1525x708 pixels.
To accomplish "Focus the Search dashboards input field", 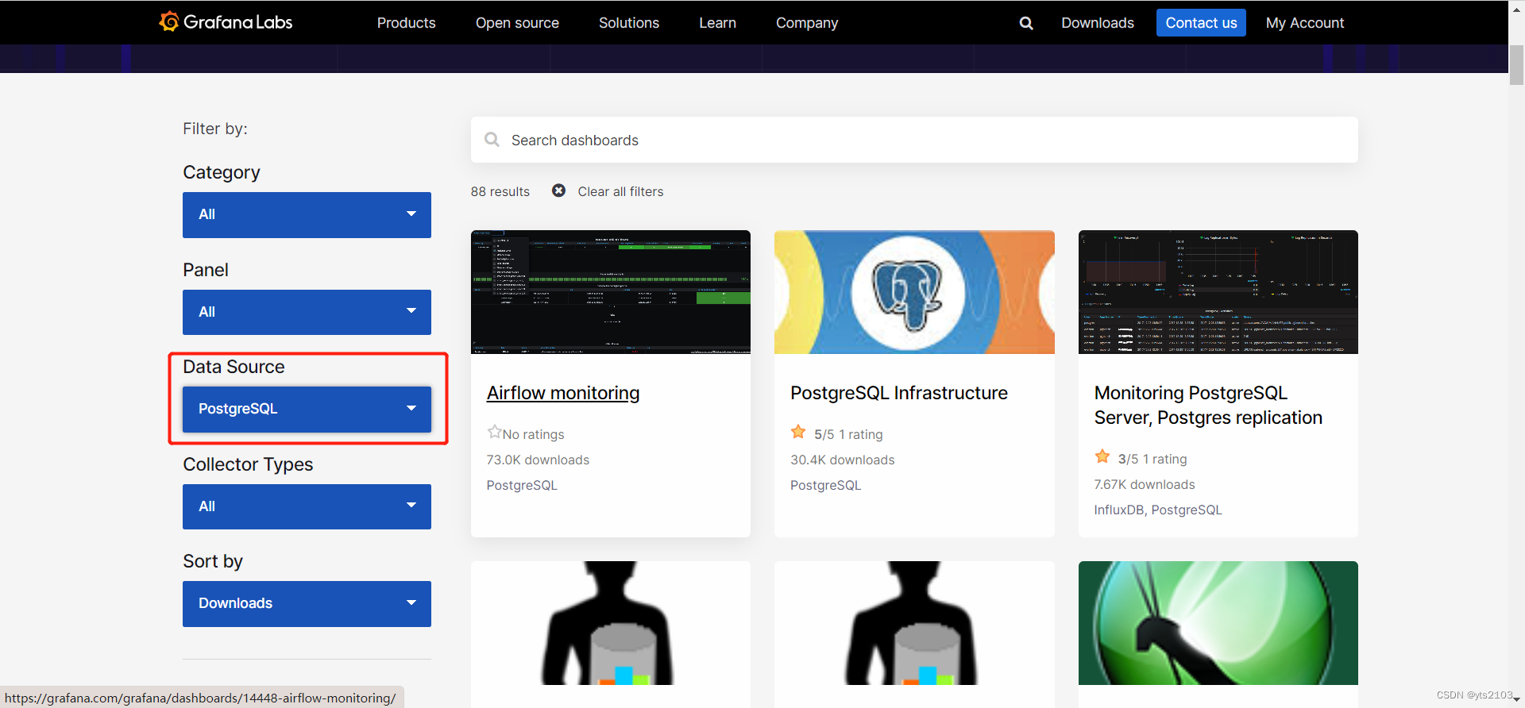I will pyautogui.click(x=914, y=140).
